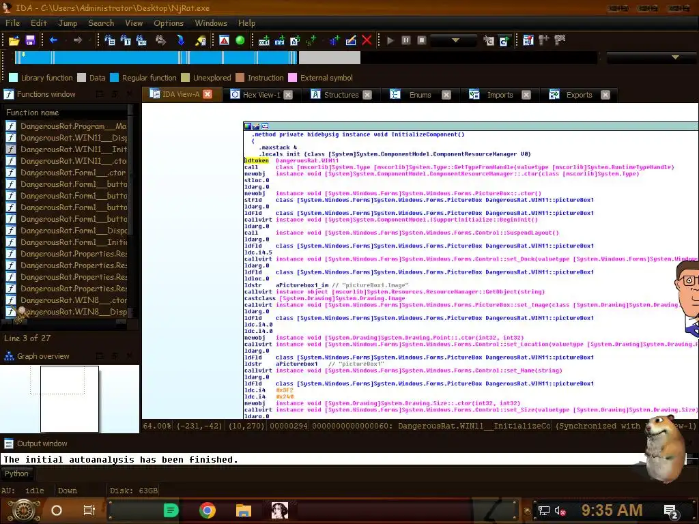The height and width of the screenshot is (524, 699).
Task: Open the File menu
Action: tap(12, 23)
